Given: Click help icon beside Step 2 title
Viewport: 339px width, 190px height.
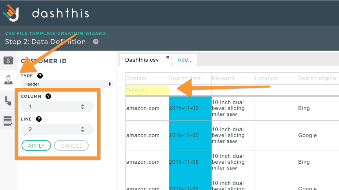Looking at the screenshot, I should (96, 42).
